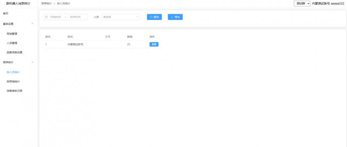
Task: Click 查看 for 内蒙测试账号 row
Action: point(154,44)
